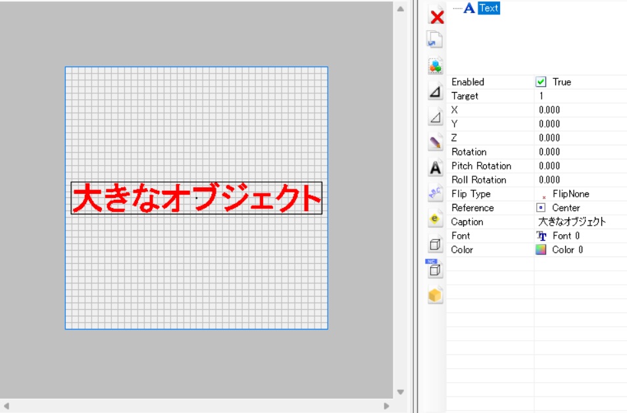Screen dimensions: 627x413
Task: Click the document with blue arrow icon
Action: [435, 40]
